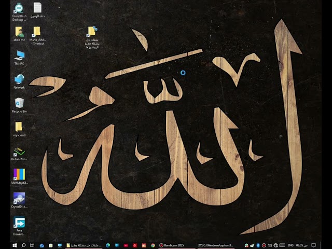Launch the ReduceMemory shortcut
This screenshot has width=332, height=249.
coord(19,153)
